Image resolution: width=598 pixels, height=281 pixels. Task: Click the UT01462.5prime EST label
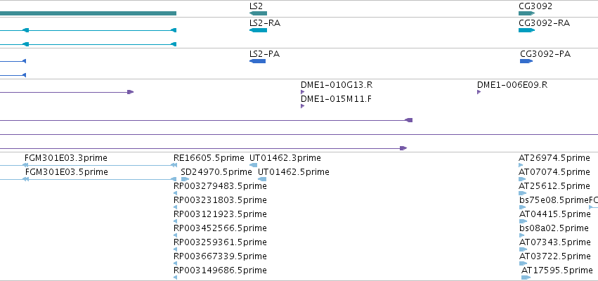[x=293, y=172]
